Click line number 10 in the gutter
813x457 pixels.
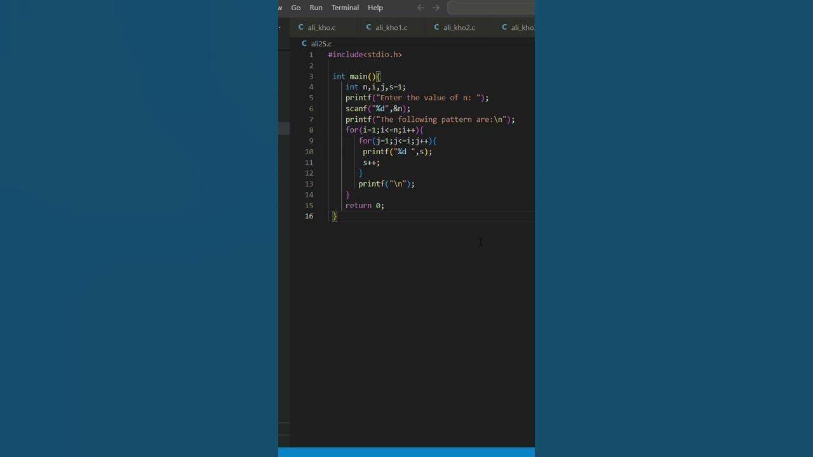[x=309, y=152]
